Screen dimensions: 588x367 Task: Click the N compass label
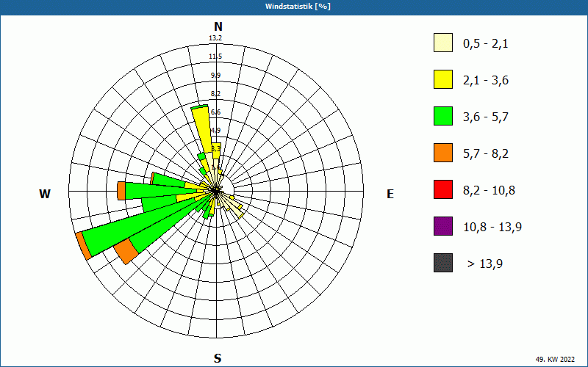[x=218, y=27]
